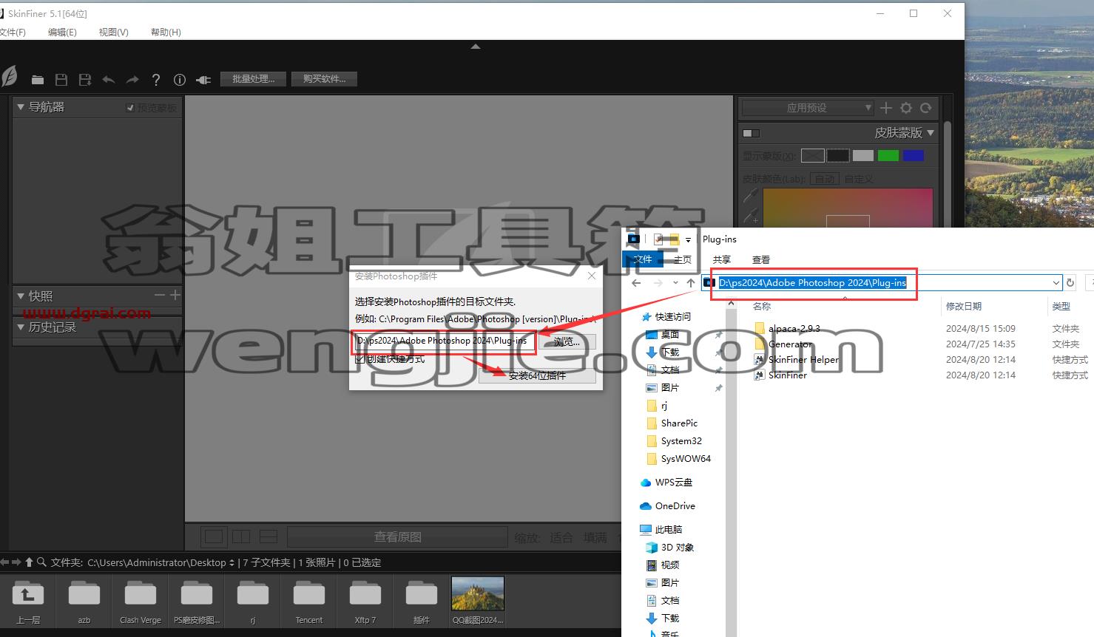
Task: Open the 帮助(H) menu
Action: [x=166, y=32]
